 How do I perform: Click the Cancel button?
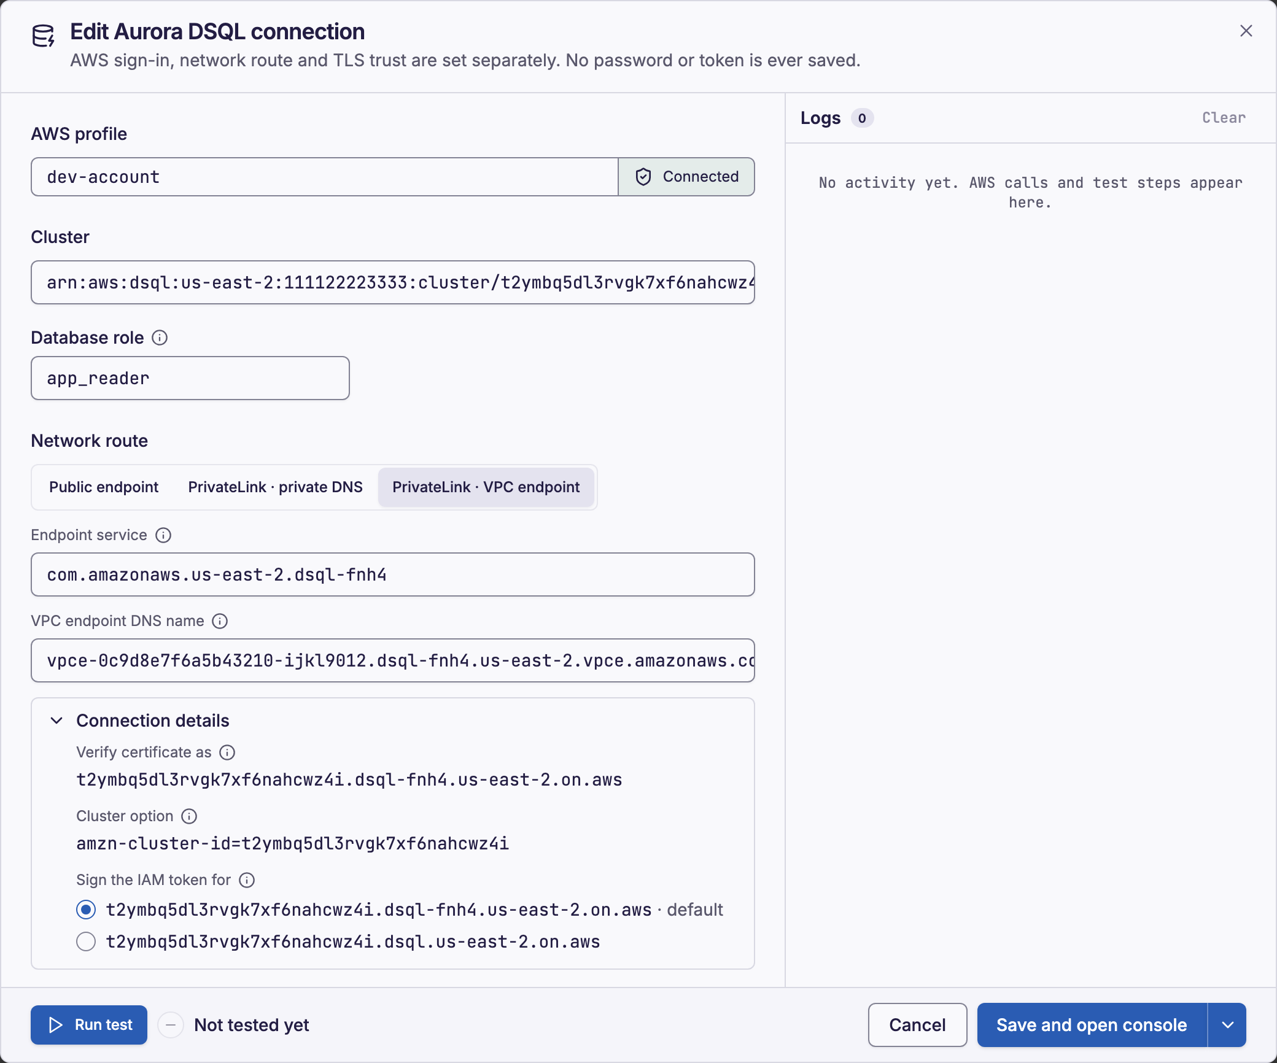(x=917, y=1025)
